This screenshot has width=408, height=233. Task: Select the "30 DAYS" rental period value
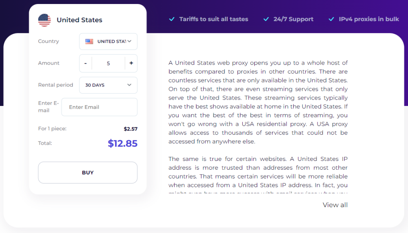pos(95,85)
